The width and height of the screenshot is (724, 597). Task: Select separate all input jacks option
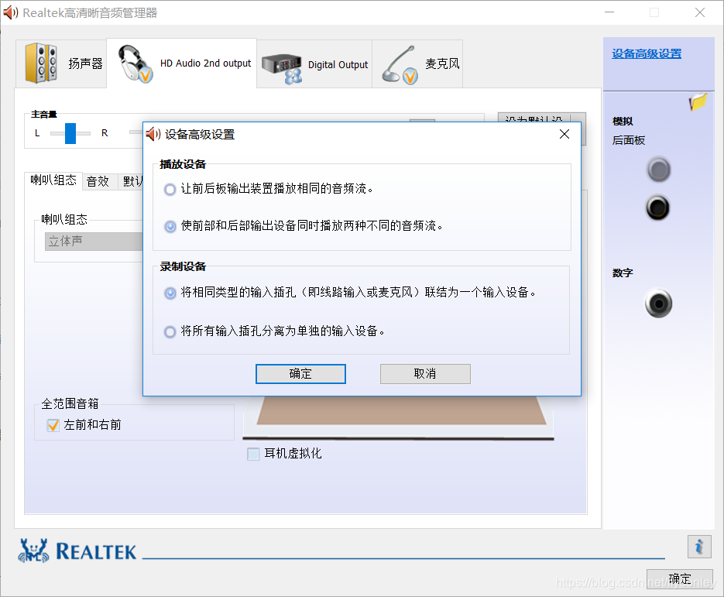(170, 331)
